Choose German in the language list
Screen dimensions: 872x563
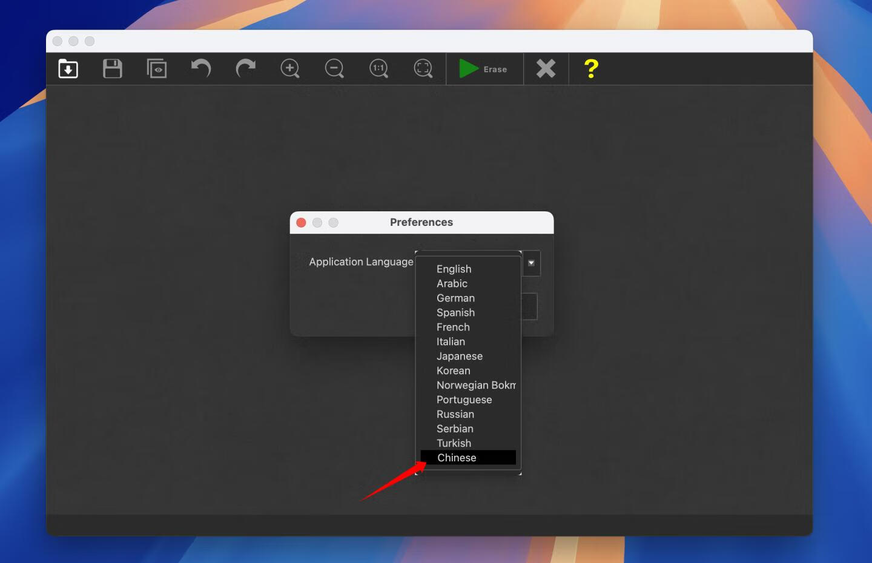(x=468, y=298)
